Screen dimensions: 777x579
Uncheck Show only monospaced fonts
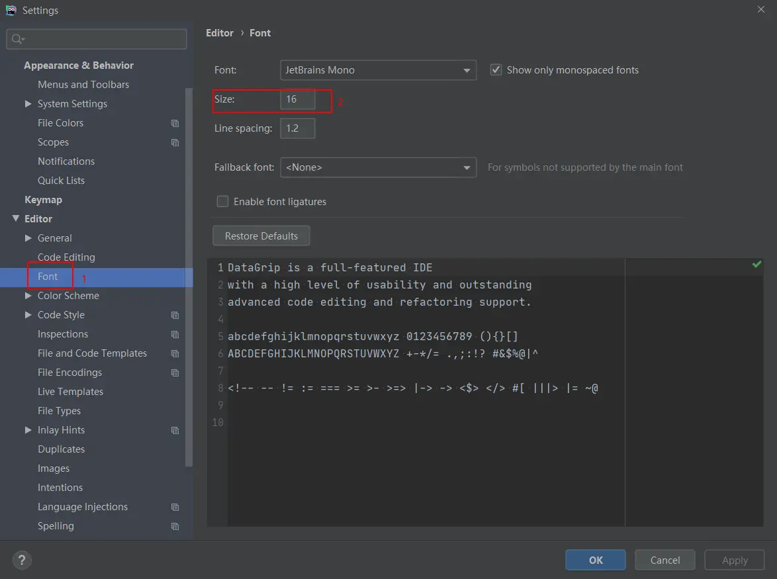tap(496, 70)
